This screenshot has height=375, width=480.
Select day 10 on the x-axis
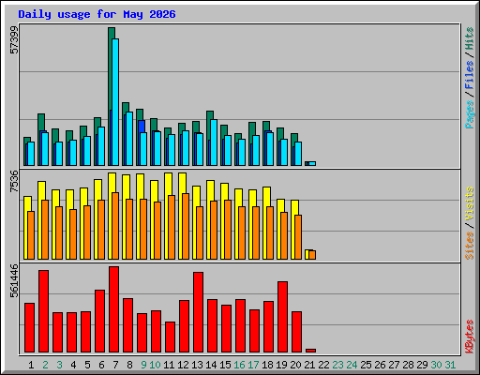(x=155, y=365)
